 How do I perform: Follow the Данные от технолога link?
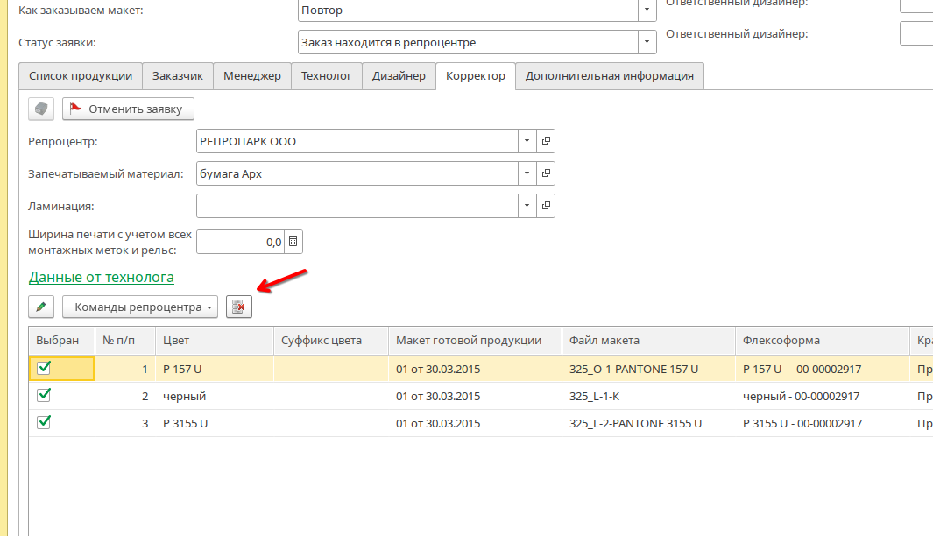click(102, 277)
